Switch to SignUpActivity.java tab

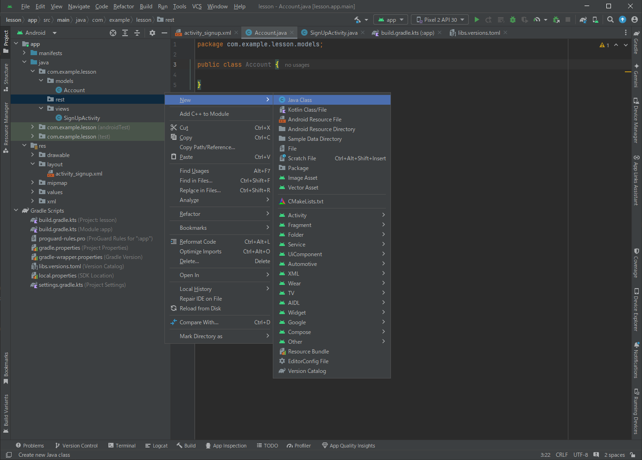click(334, 33)
